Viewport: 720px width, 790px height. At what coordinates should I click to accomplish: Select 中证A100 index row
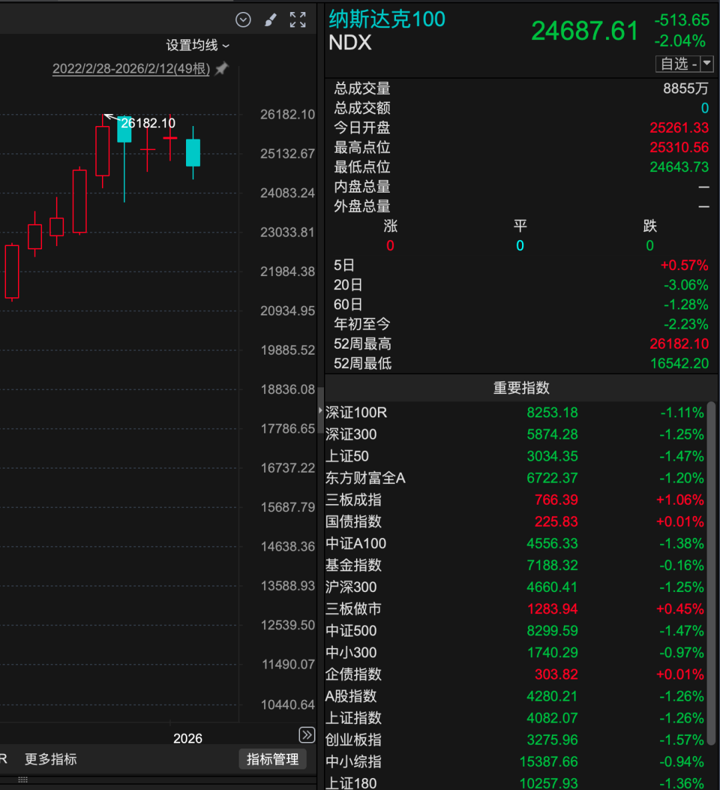pos(515,543)
